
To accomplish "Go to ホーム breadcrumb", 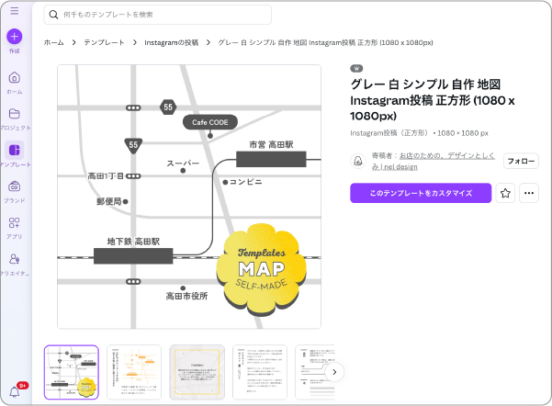I will (54, 42).
